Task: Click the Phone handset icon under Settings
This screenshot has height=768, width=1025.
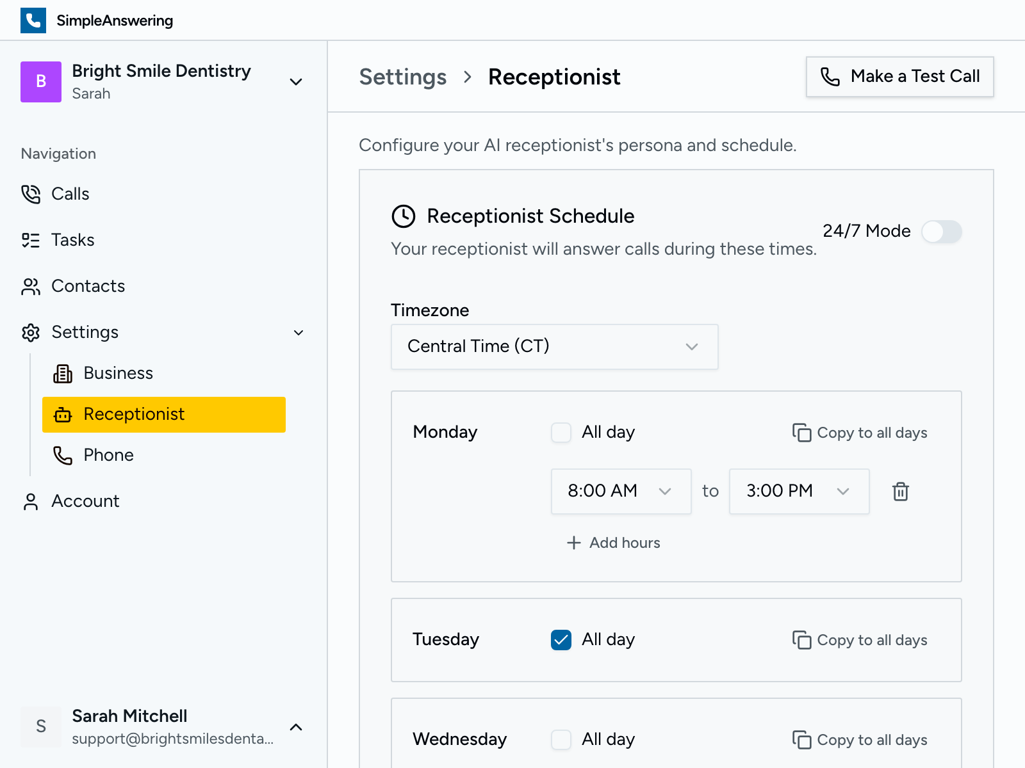Action: pos(63,455)
